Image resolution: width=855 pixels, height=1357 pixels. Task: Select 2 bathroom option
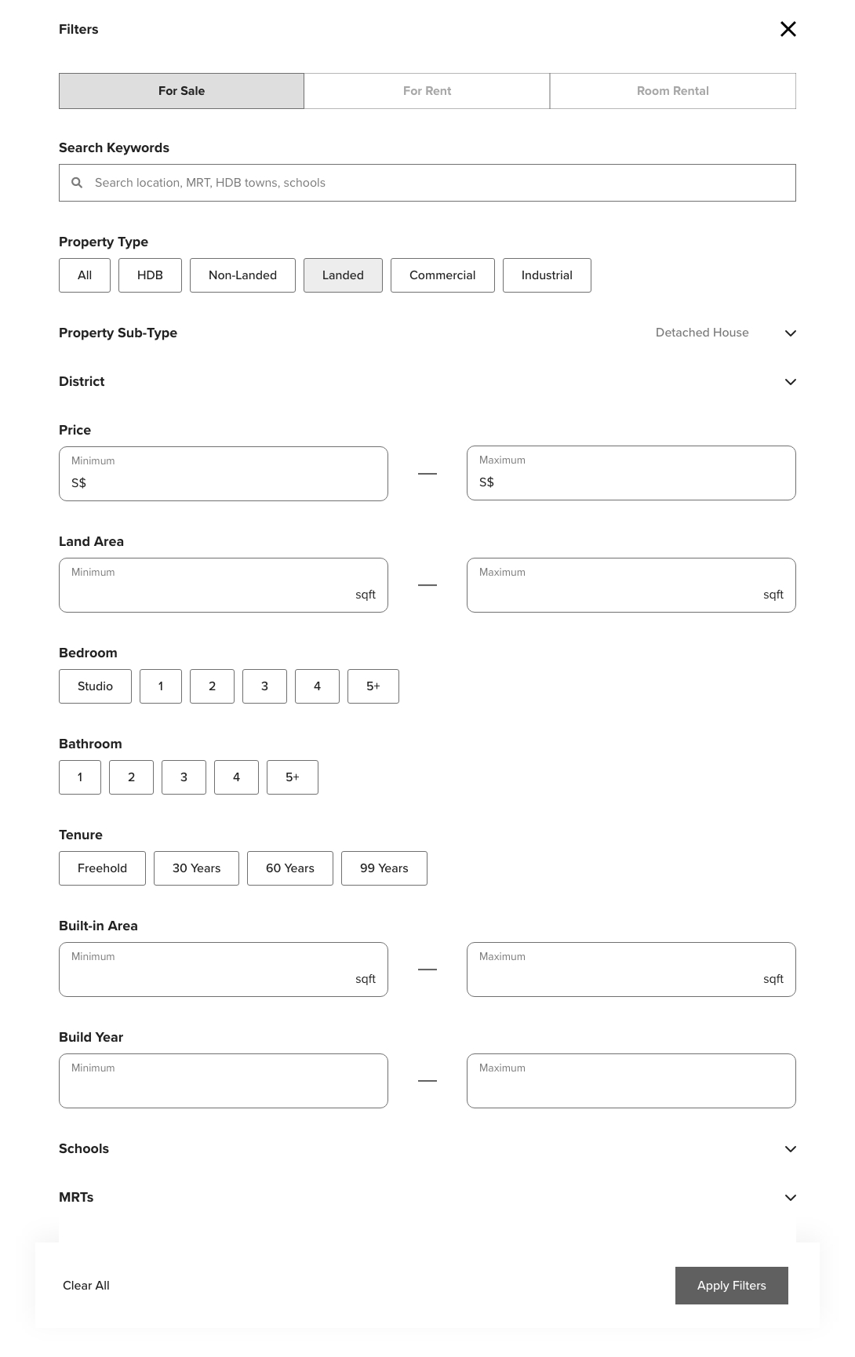(131, 777)
